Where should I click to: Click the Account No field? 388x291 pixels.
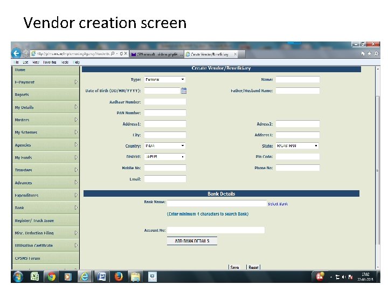[216, 230]
